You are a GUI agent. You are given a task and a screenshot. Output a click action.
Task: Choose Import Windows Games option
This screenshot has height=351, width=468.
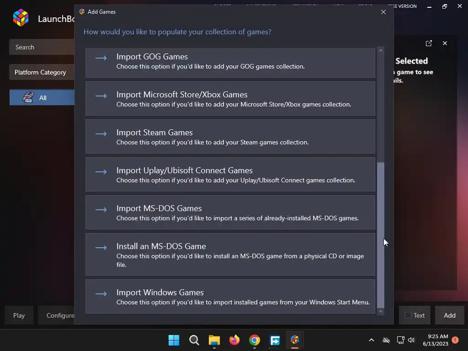pyautogui.click(x=230, y=296)
